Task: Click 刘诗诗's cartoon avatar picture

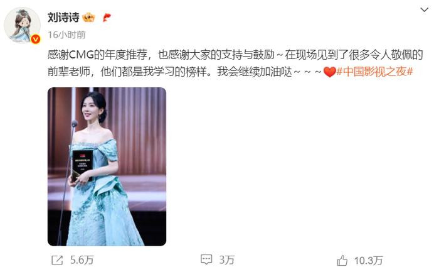Action: click(x=22, y=25)
